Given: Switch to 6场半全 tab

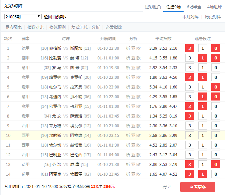Looking at the screenshot, I should coord(194,7).
